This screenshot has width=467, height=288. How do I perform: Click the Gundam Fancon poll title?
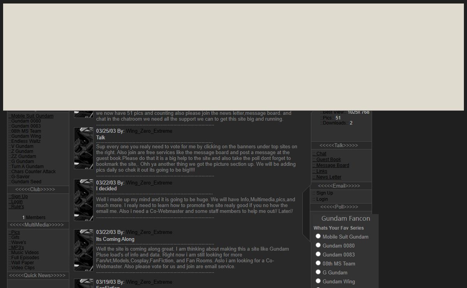tap(346, 219)
